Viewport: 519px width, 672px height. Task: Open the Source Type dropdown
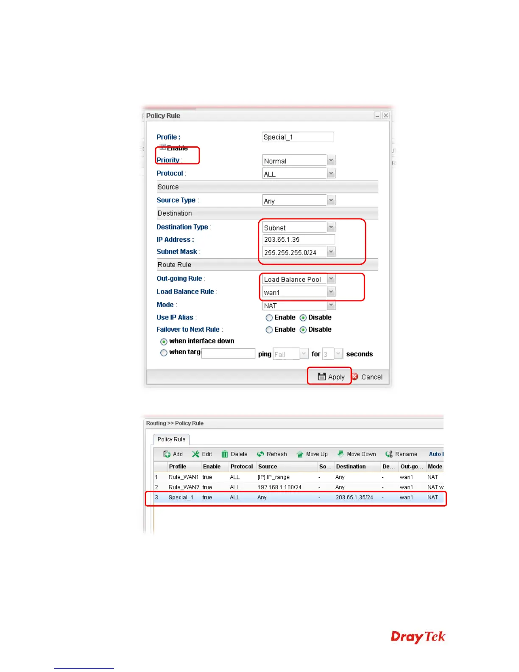click(331, 200)
